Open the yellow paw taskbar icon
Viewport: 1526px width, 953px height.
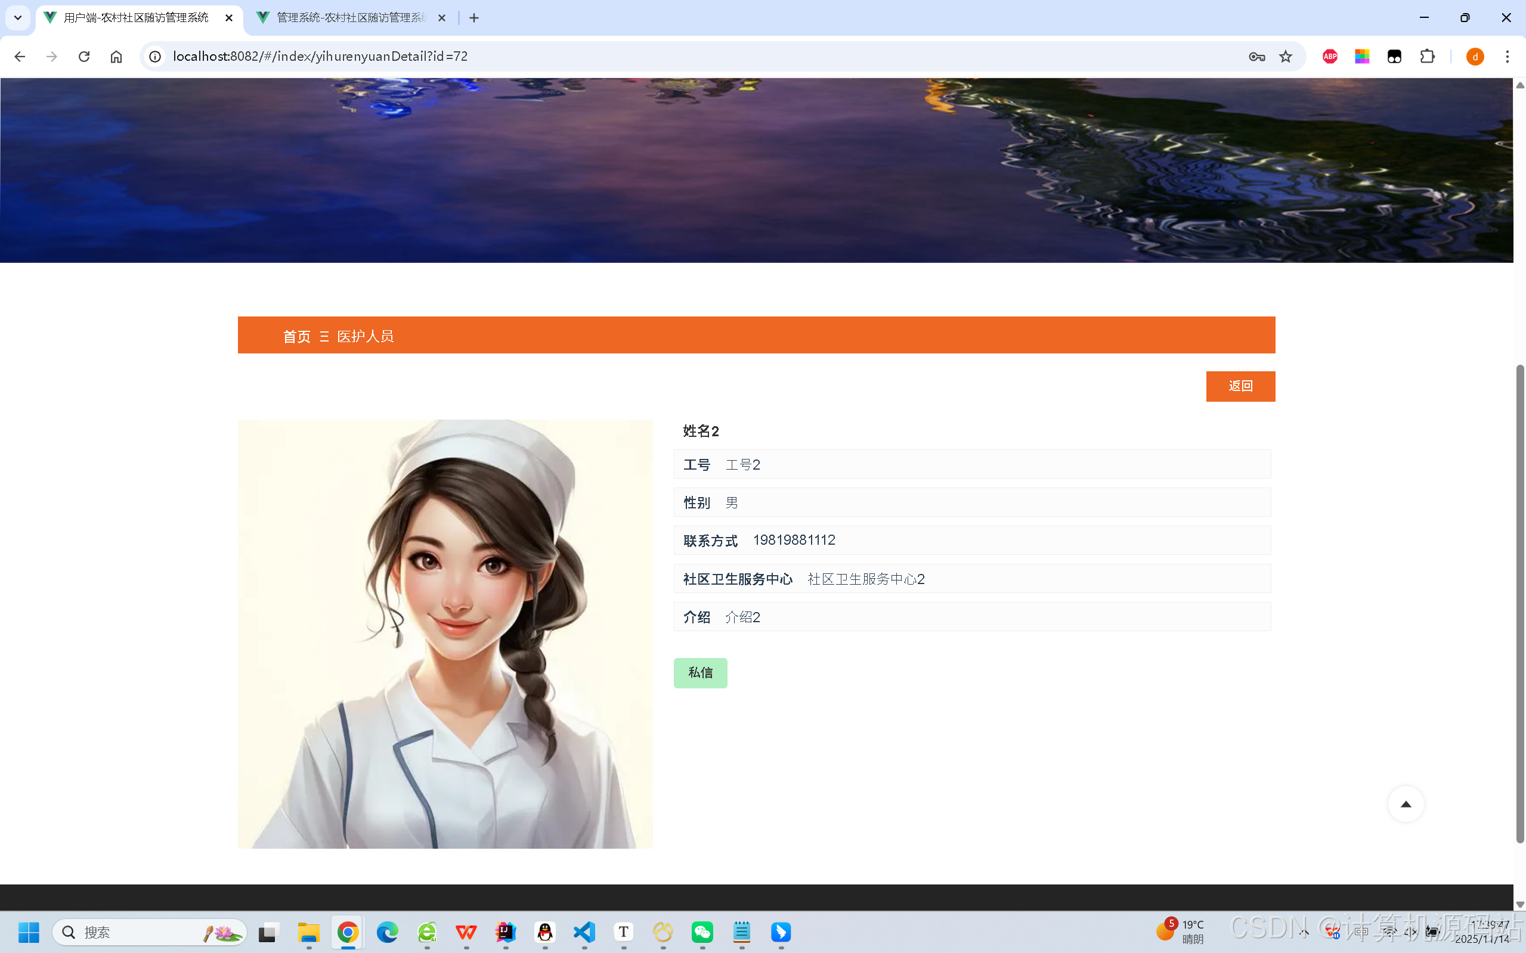[663, 932]
